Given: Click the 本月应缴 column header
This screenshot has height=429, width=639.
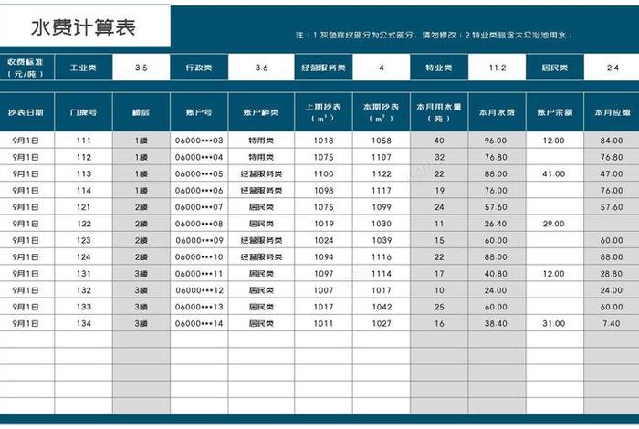Looking at the screenshot, I should click(x=612, y=112).
